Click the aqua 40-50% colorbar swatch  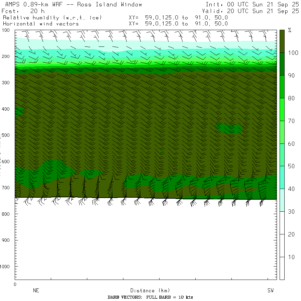[x=282, y=177]
